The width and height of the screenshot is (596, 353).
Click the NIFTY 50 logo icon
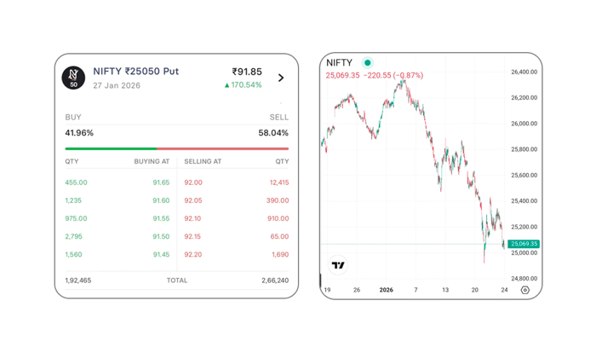(74, 78)
